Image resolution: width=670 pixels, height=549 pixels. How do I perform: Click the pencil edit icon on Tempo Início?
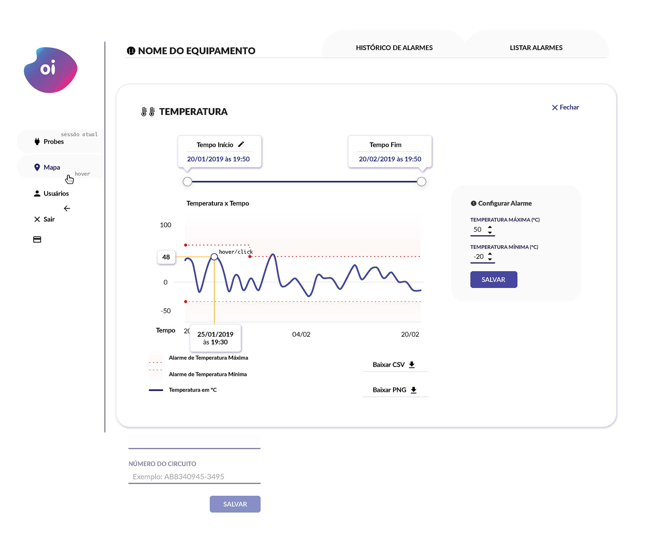point(241,144)
